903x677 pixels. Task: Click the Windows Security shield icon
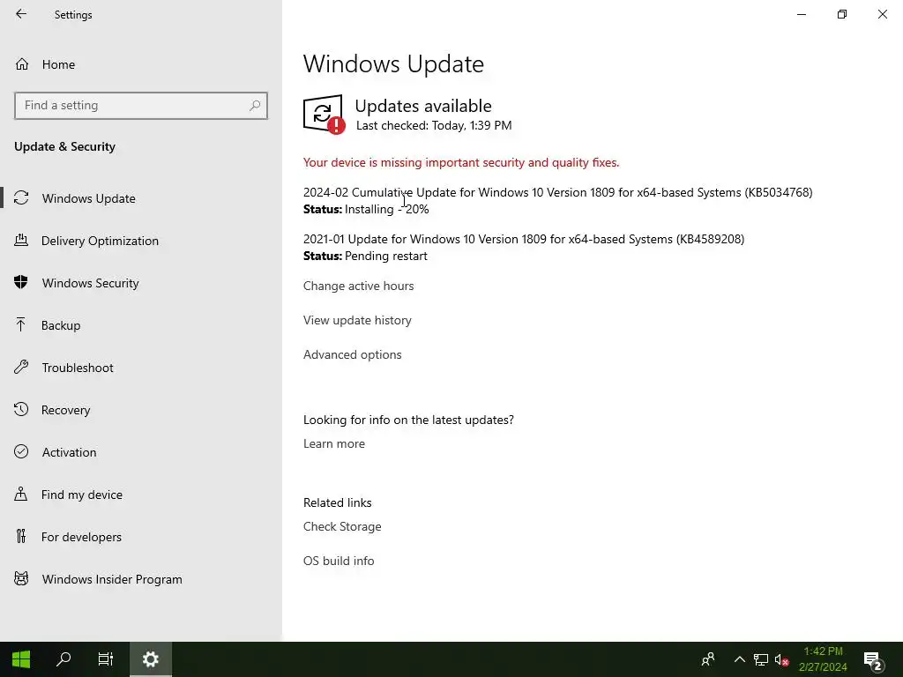21,282
